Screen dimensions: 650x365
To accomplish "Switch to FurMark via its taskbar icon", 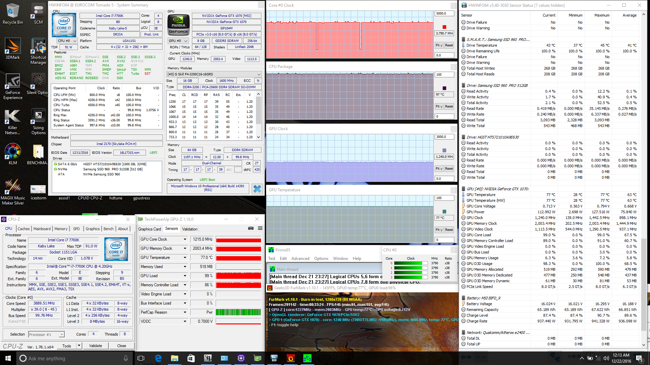I will (291, 358).
